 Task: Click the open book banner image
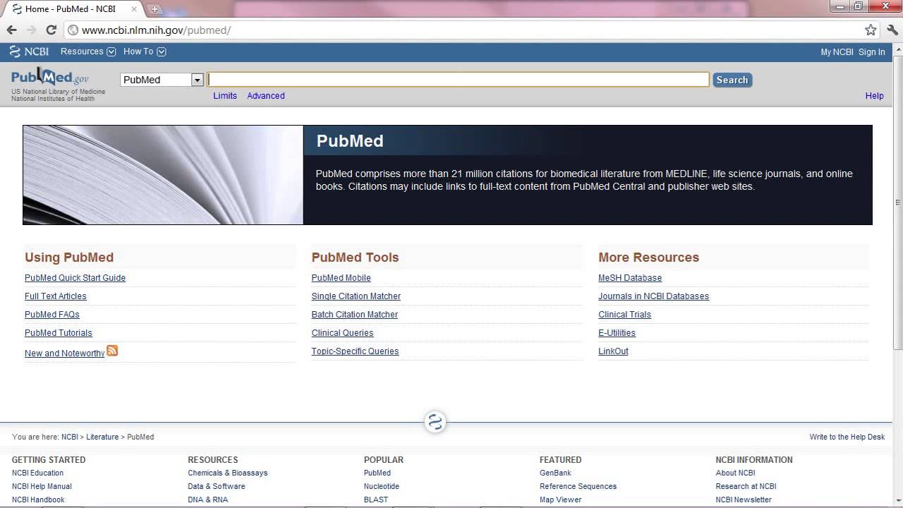point(163,175)
